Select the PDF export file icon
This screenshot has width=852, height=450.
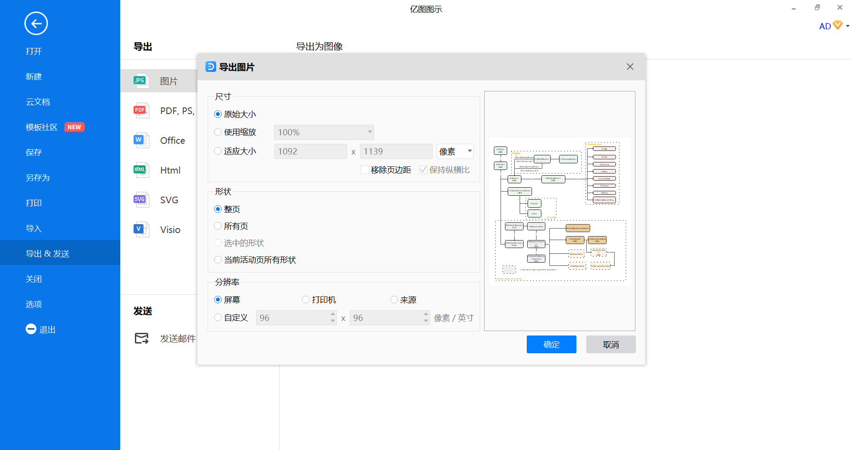point(141,111)
